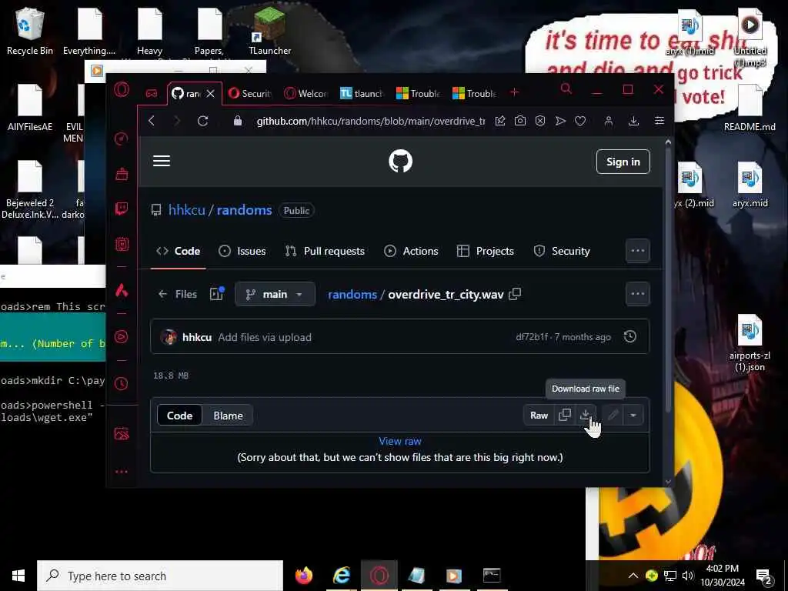Open browser downloads icon in address bar
The width and height of the screenshot is (788, 591).
(x=634, y=121)
